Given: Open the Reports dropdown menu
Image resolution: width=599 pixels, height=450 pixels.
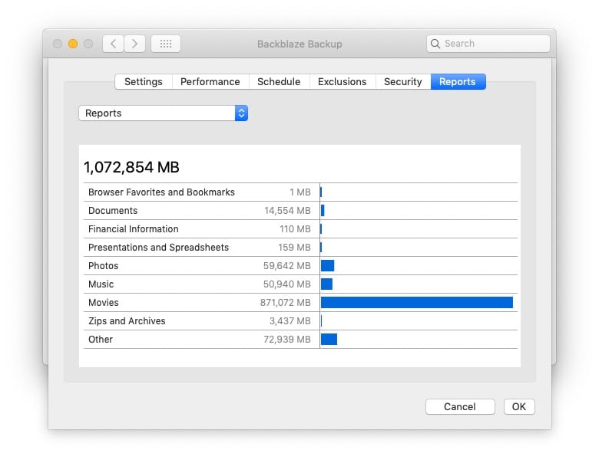Looking at the screenshot, I should (162, 113).
